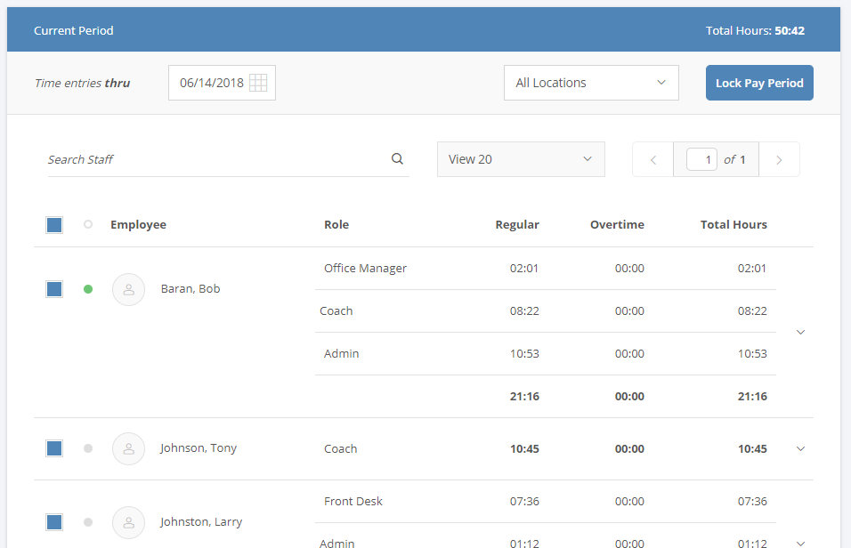
Task: Click the name Johnston, Larry
Action: tap(201, 522)
